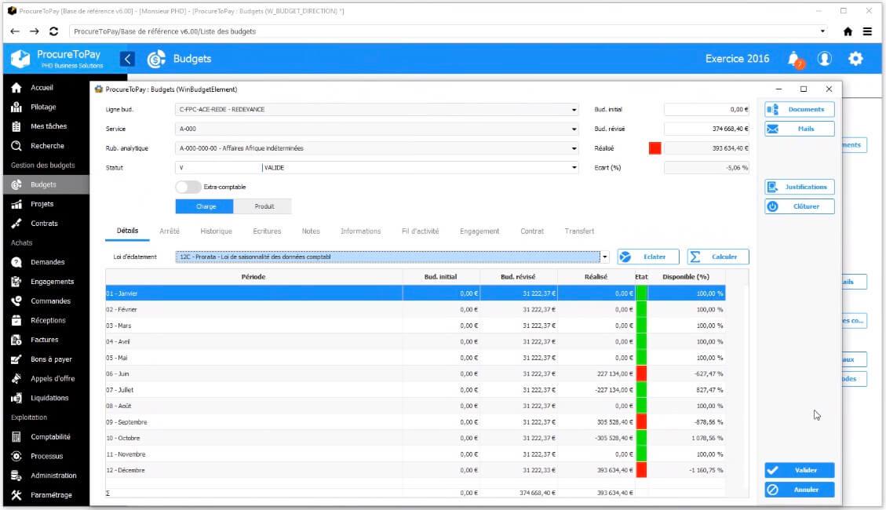Go to Accueil home in sidebar
886x510 pixels.
[42, 88]
